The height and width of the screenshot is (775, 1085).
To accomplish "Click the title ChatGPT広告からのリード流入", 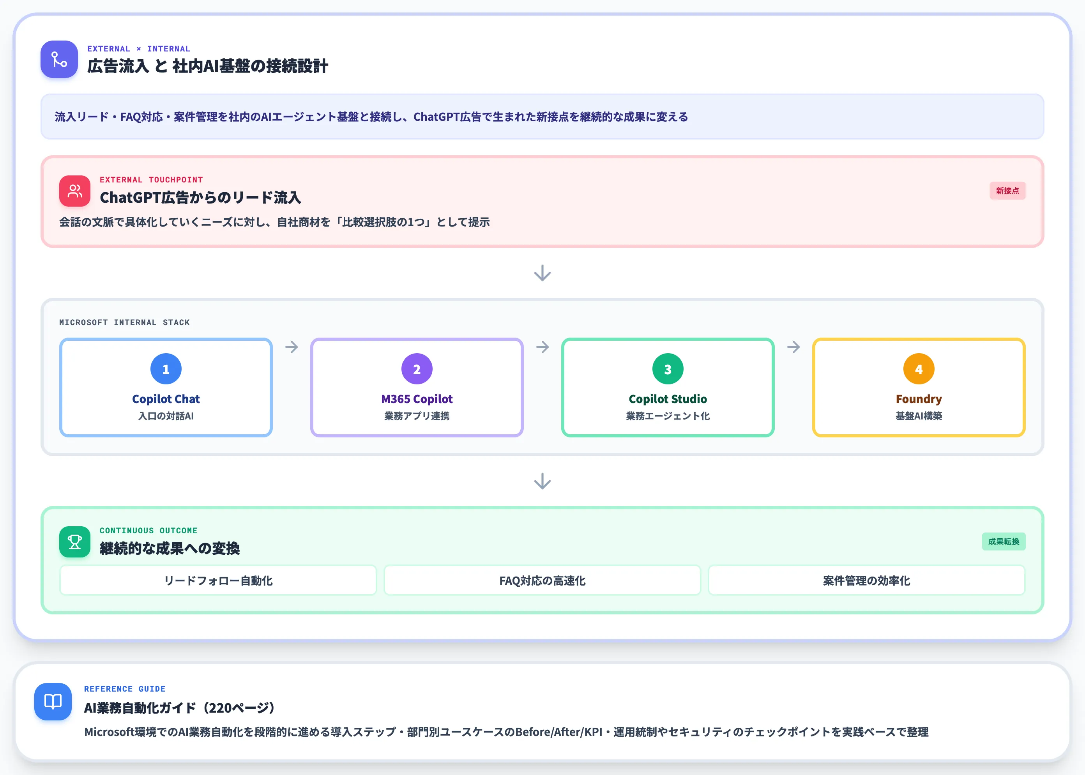I will 200,197.
